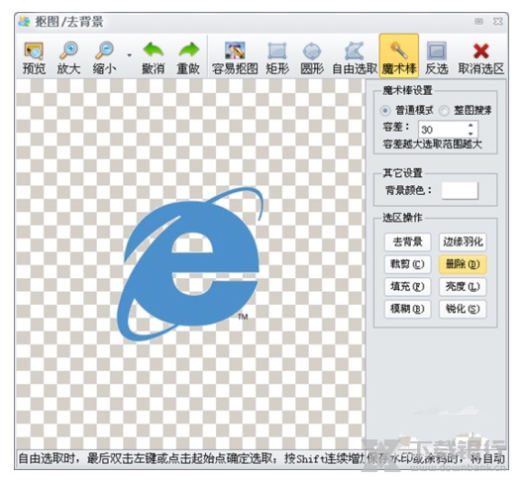Open the 预览 preview tool
This screenshot has width=524, height=480.
pyautogui.click(x=34, y=58)
